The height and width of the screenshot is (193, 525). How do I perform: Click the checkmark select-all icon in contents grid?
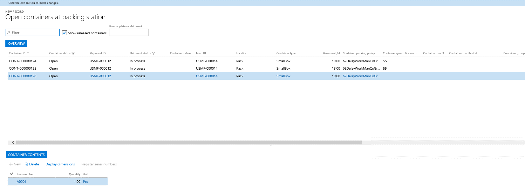point(12,174)
